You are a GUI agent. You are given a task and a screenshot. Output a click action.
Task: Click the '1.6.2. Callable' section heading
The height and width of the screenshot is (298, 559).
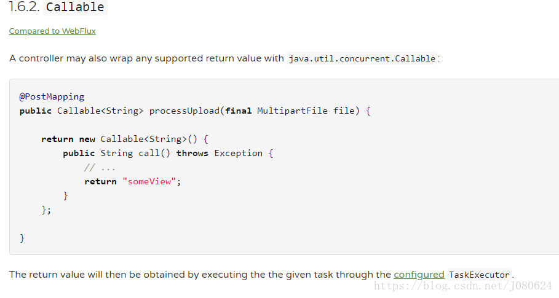[57, 7]
